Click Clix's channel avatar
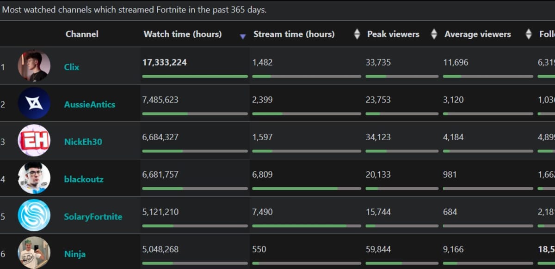Viewport: 555px width, 269px height. 34,66
